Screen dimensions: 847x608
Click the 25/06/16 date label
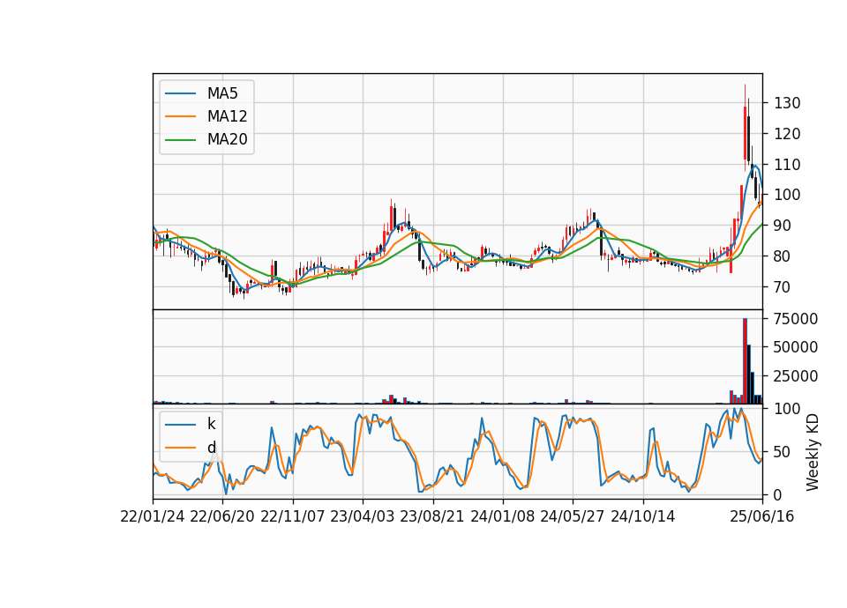coord(762,517)
